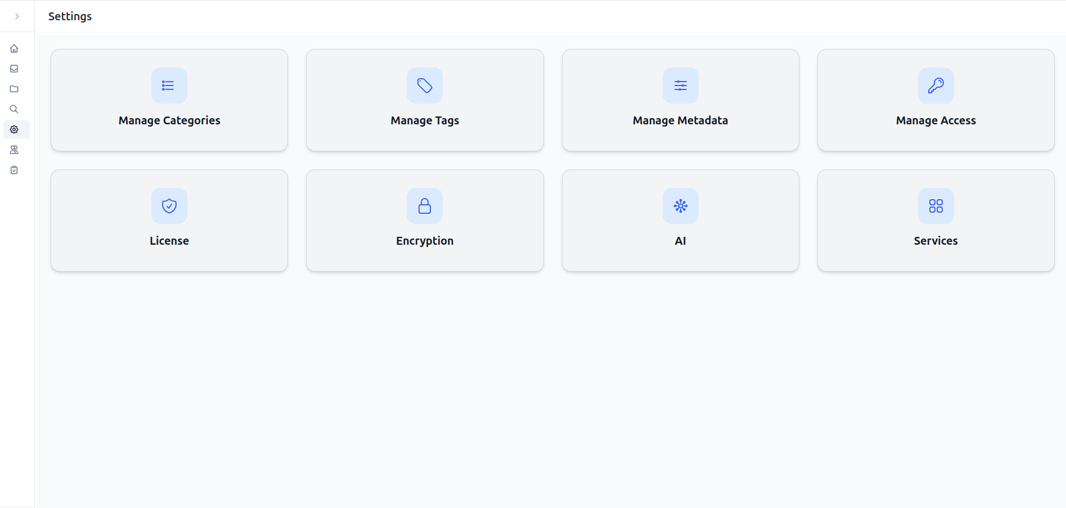
Task: Open the folder icon in the sidebar
Action: 14,89
